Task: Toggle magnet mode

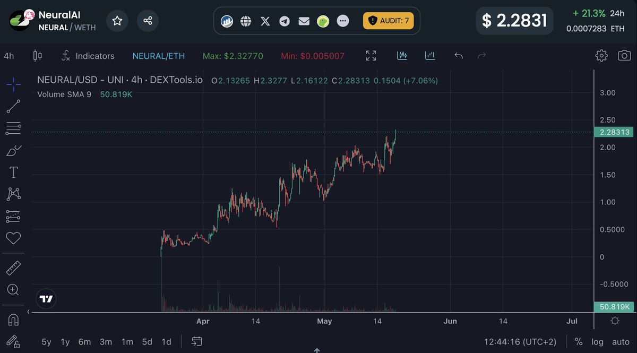Action: (x=14, y=320)
